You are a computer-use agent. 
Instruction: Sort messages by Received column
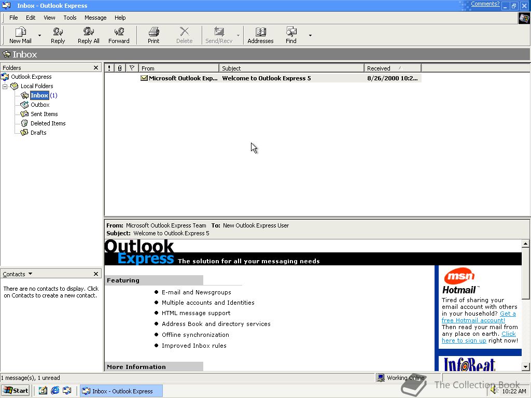(393, 68)
